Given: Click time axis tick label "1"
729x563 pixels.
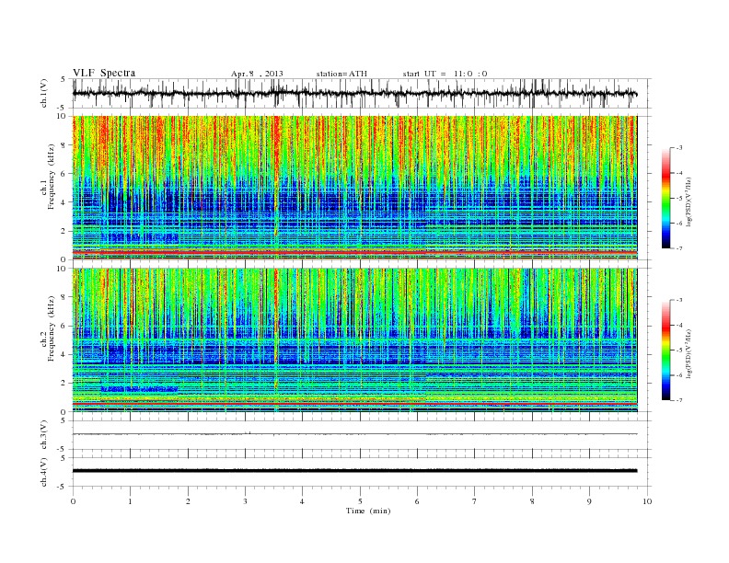Looking at the screenshot, I should coord(131,501).
